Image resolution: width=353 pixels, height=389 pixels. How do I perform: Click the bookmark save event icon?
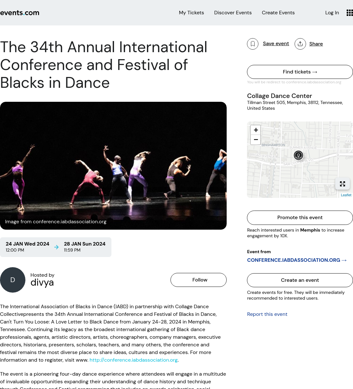tap(253, 44)
